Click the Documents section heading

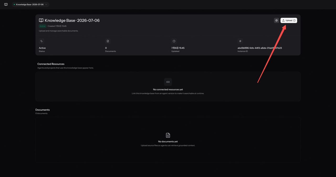(43, 110)
